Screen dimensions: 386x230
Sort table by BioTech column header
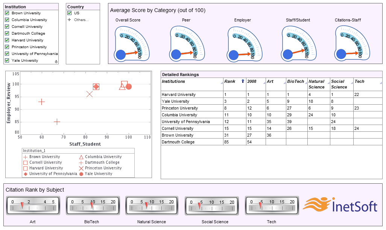click(296, 84)
